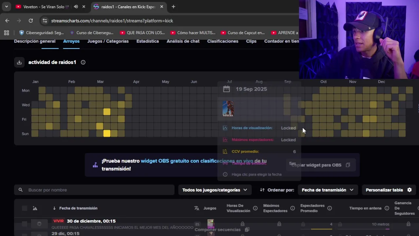Click Personalizar tabla button

[x=389, y=190]
